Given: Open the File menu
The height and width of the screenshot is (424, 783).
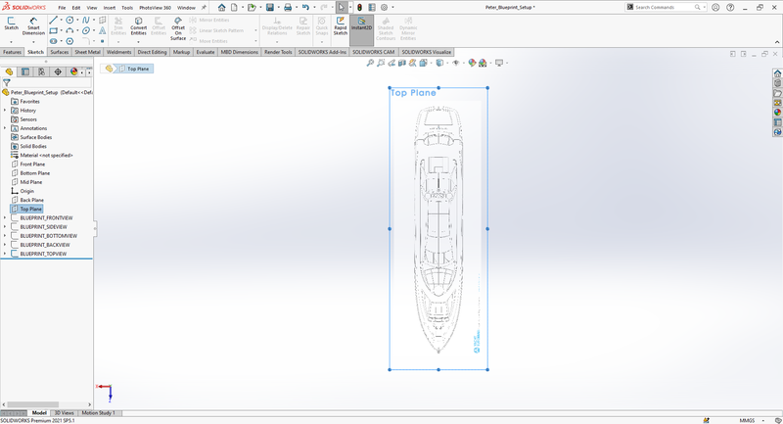Looking at the screenshot, I should pos(62,8).
